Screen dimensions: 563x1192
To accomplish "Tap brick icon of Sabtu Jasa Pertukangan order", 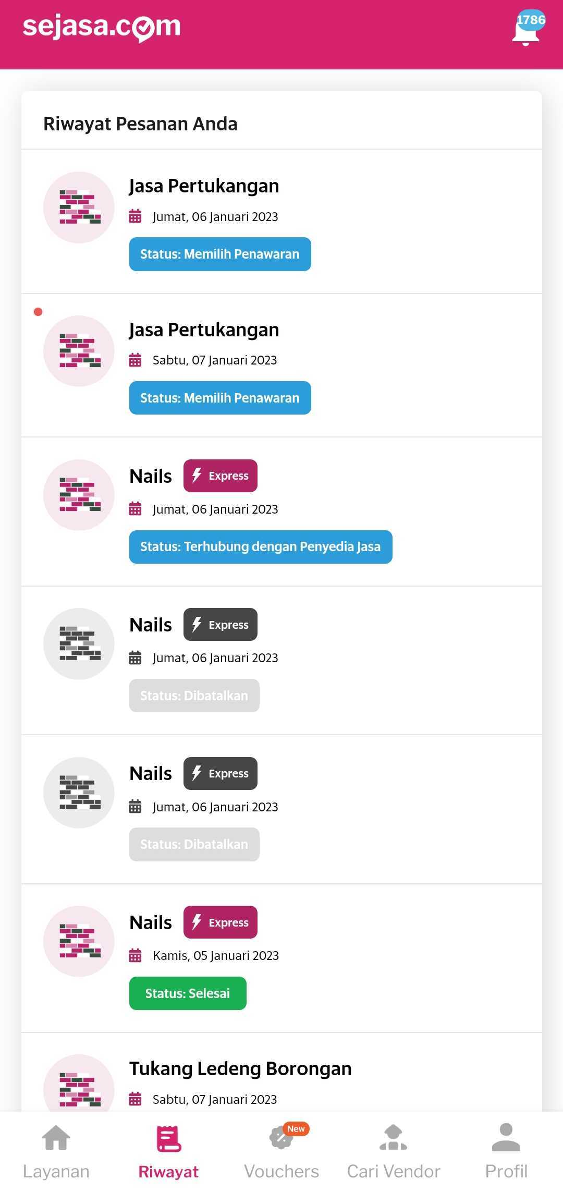I will point(79,351).
